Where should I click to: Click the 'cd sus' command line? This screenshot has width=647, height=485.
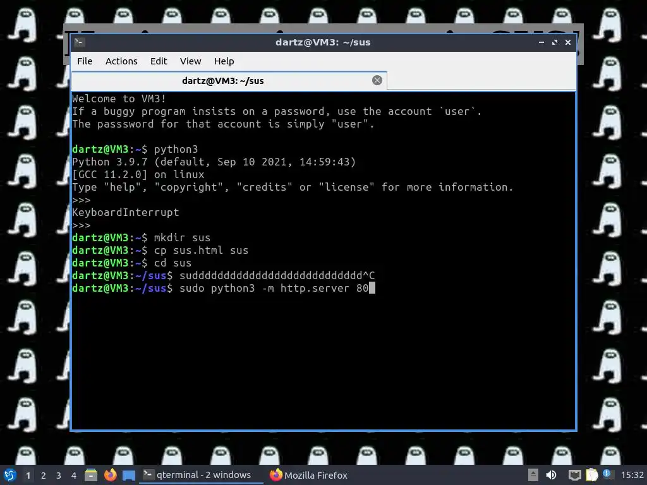click(131, 263)
